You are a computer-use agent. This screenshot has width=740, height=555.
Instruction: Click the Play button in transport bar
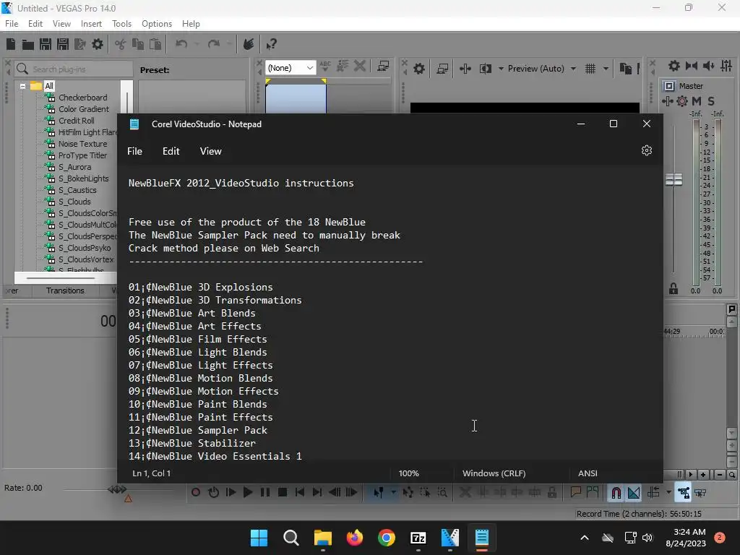pyautogui.click(x=248, y=493)
